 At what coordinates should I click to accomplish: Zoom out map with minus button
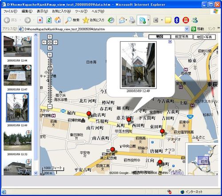pyautogui.click(x=50, y=106)
